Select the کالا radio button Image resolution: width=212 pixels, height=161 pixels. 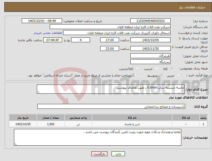[x=172, y=68]
